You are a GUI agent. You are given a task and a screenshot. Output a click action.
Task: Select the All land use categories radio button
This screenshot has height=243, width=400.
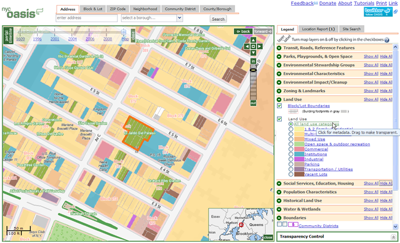(291, 124)
